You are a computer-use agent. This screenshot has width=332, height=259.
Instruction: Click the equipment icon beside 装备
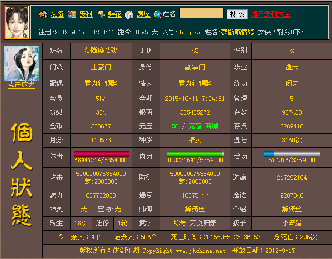(43, 14)
